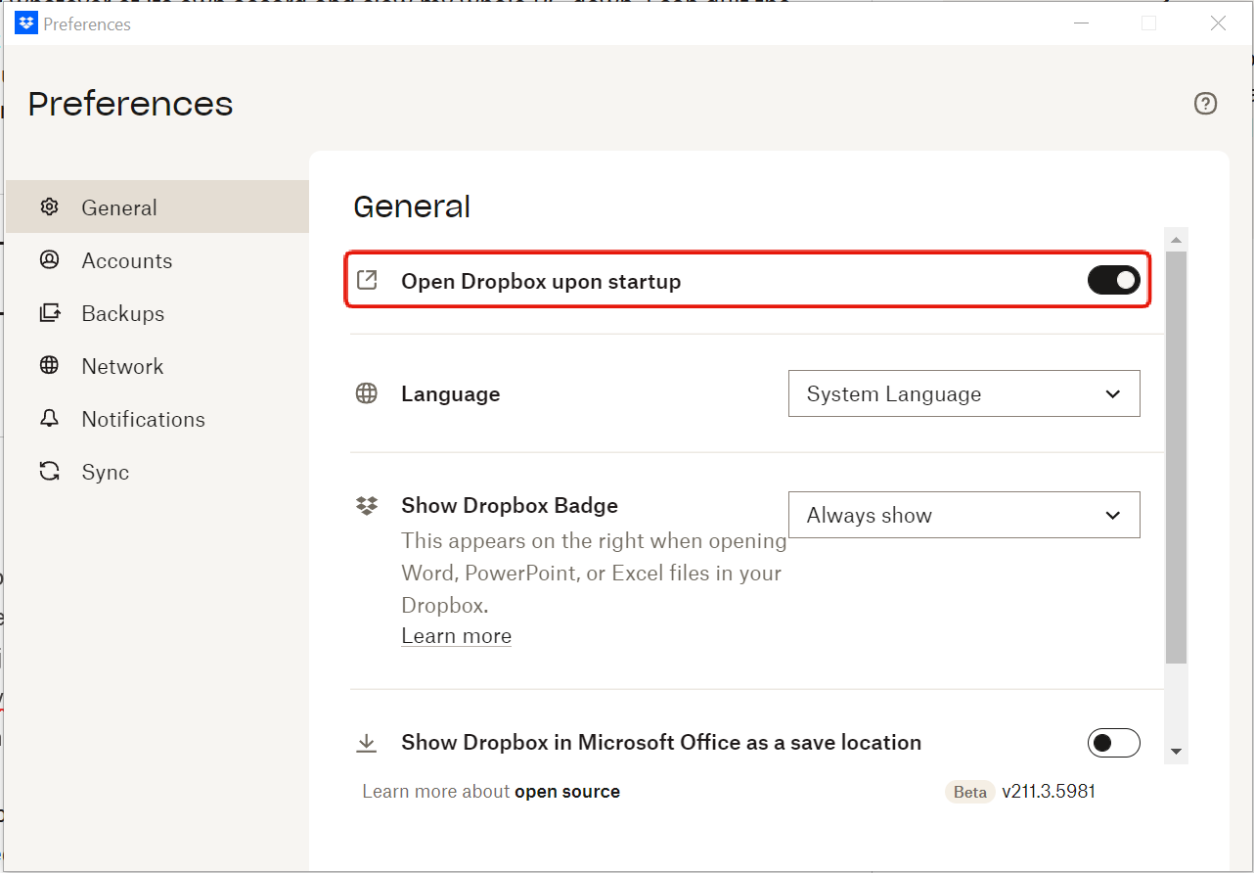The width and height of the screenshot is (1254, 873).
Task: Open the open source link
Action: (x=567, y=791)
